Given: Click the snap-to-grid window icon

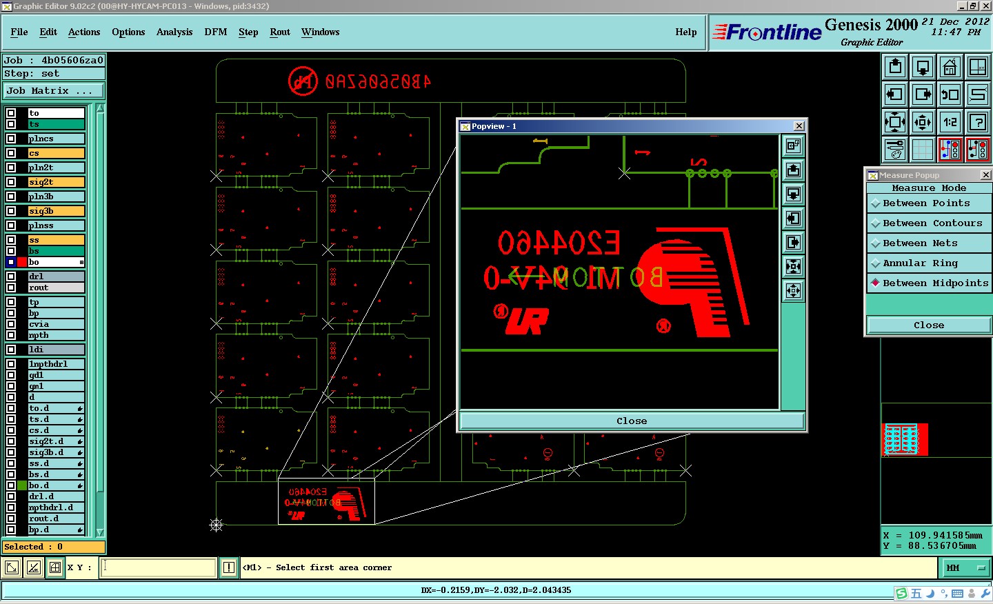Looking at the screenshot, I should [55, 567].
